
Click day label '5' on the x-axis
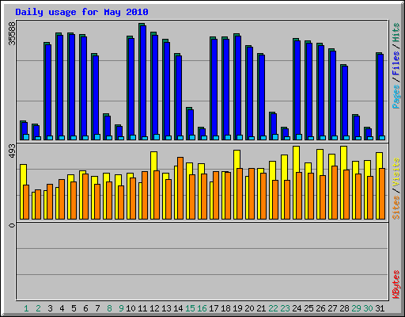(x=74, y=308)
